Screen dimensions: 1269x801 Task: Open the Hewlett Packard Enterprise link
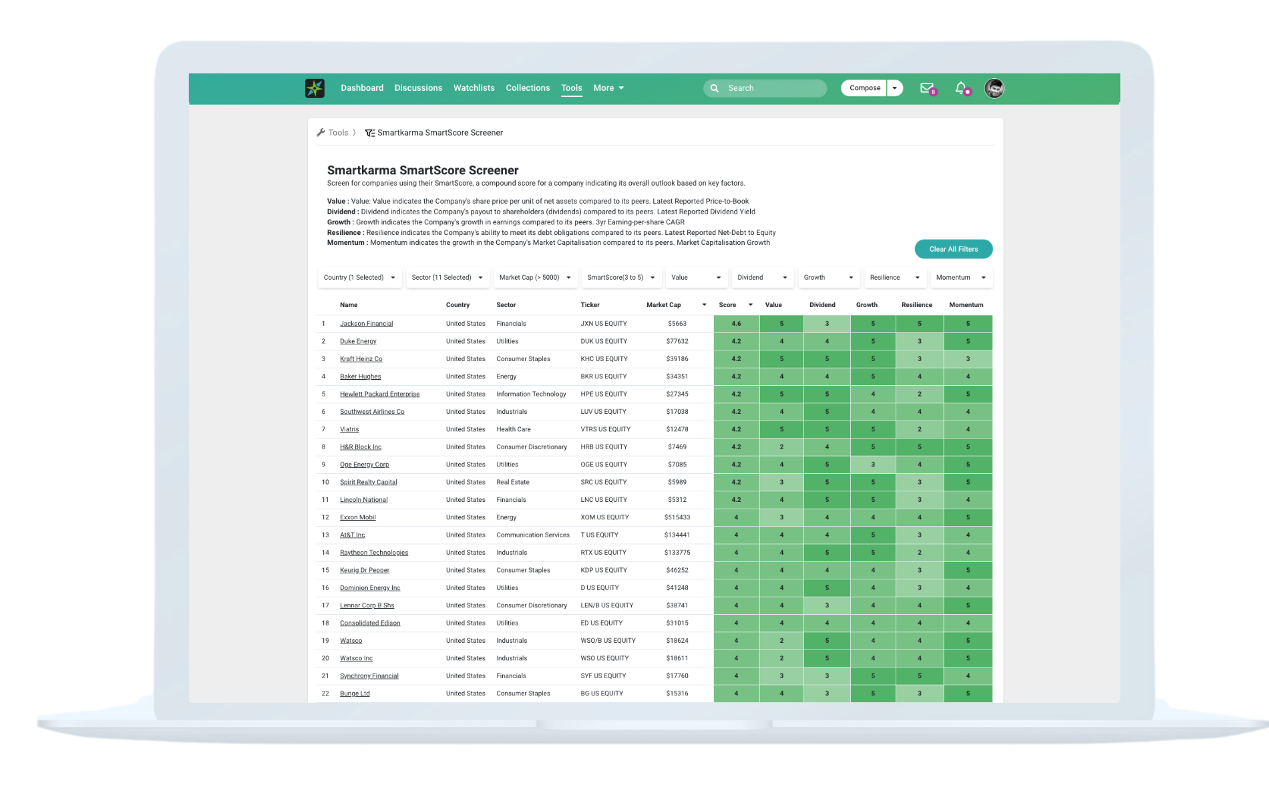pyautogui.click(x=380, y=394)
